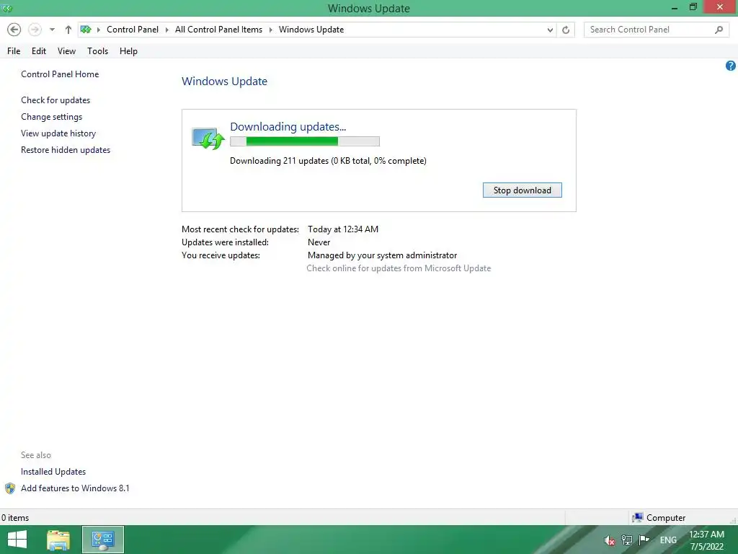The image size is (738, 554).
Task: Click the Downloading updates heading text
Action: pos(288,127)
